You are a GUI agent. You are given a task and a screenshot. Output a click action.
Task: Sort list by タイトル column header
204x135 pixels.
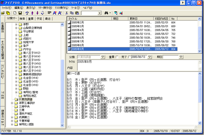coord(89,19)
